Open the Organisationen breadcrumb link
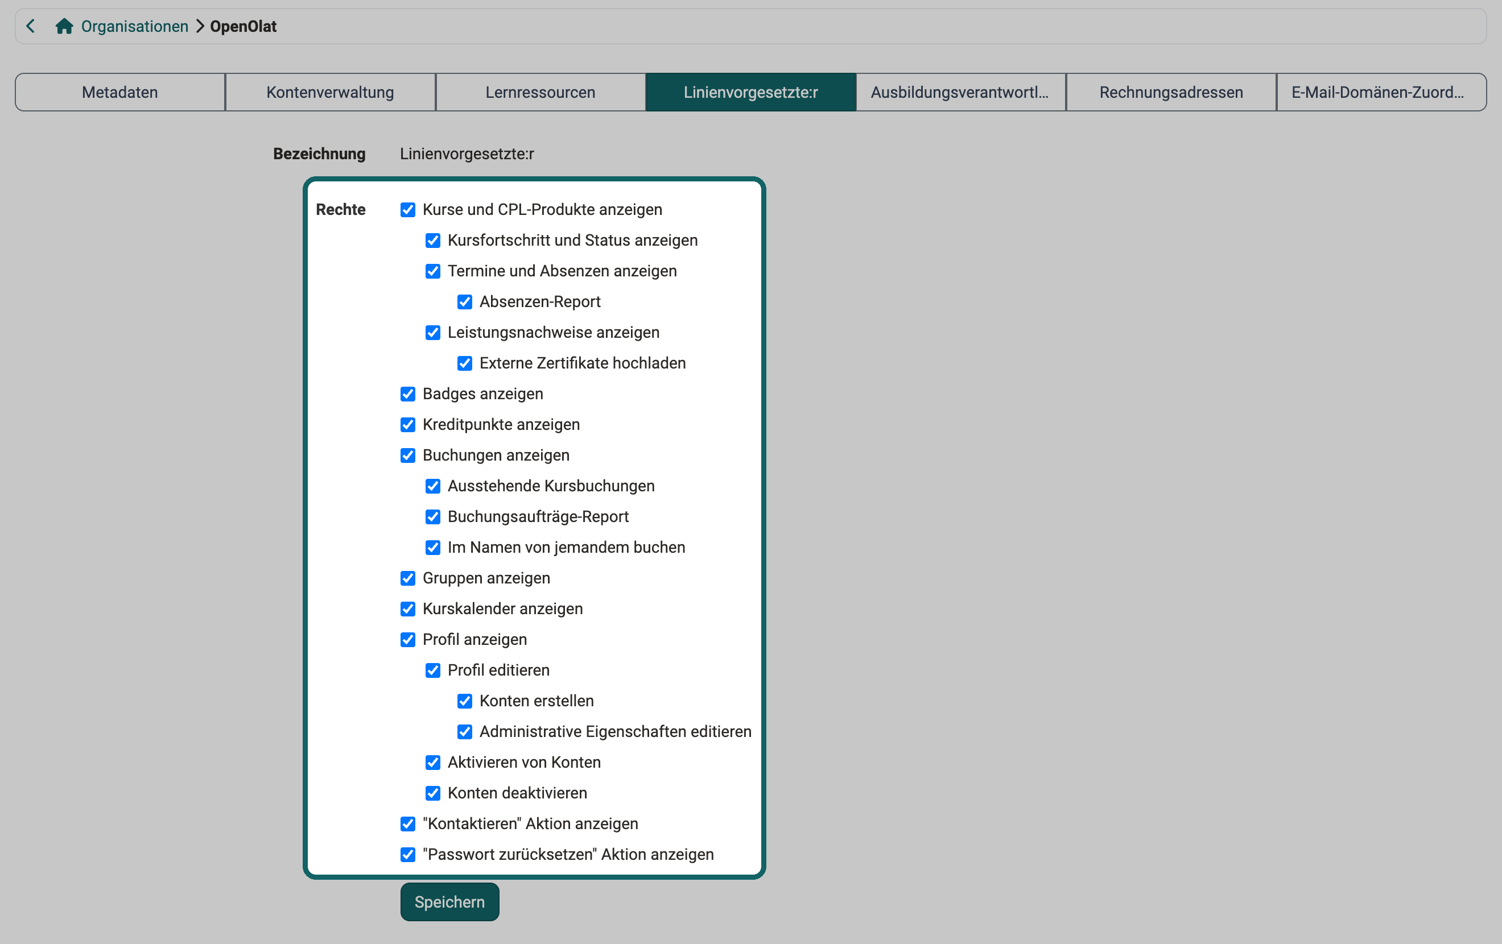This screenshot has height=944, width=1502. click(x=135, y=26)
